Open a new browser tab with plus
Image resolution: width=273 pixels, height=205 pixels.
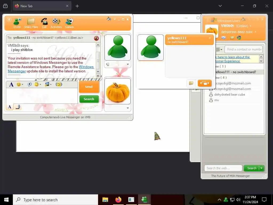tap(77, 6)
